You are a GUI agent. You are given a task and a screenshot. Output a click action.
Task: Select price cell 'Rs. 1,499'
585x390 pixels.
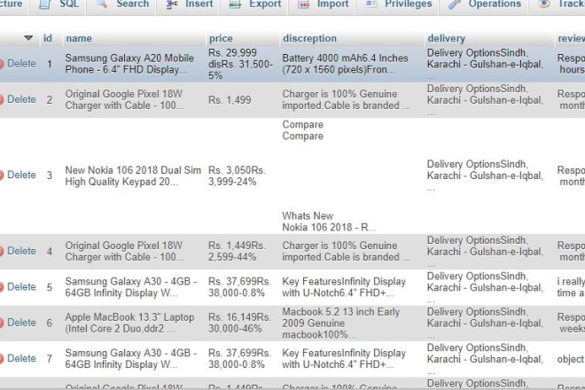click(230, 99)
